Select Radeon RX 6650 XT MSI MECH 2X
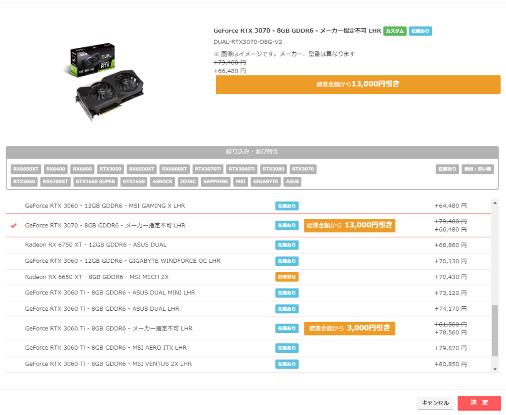506x415 pixels. click(x=97, y=277)
